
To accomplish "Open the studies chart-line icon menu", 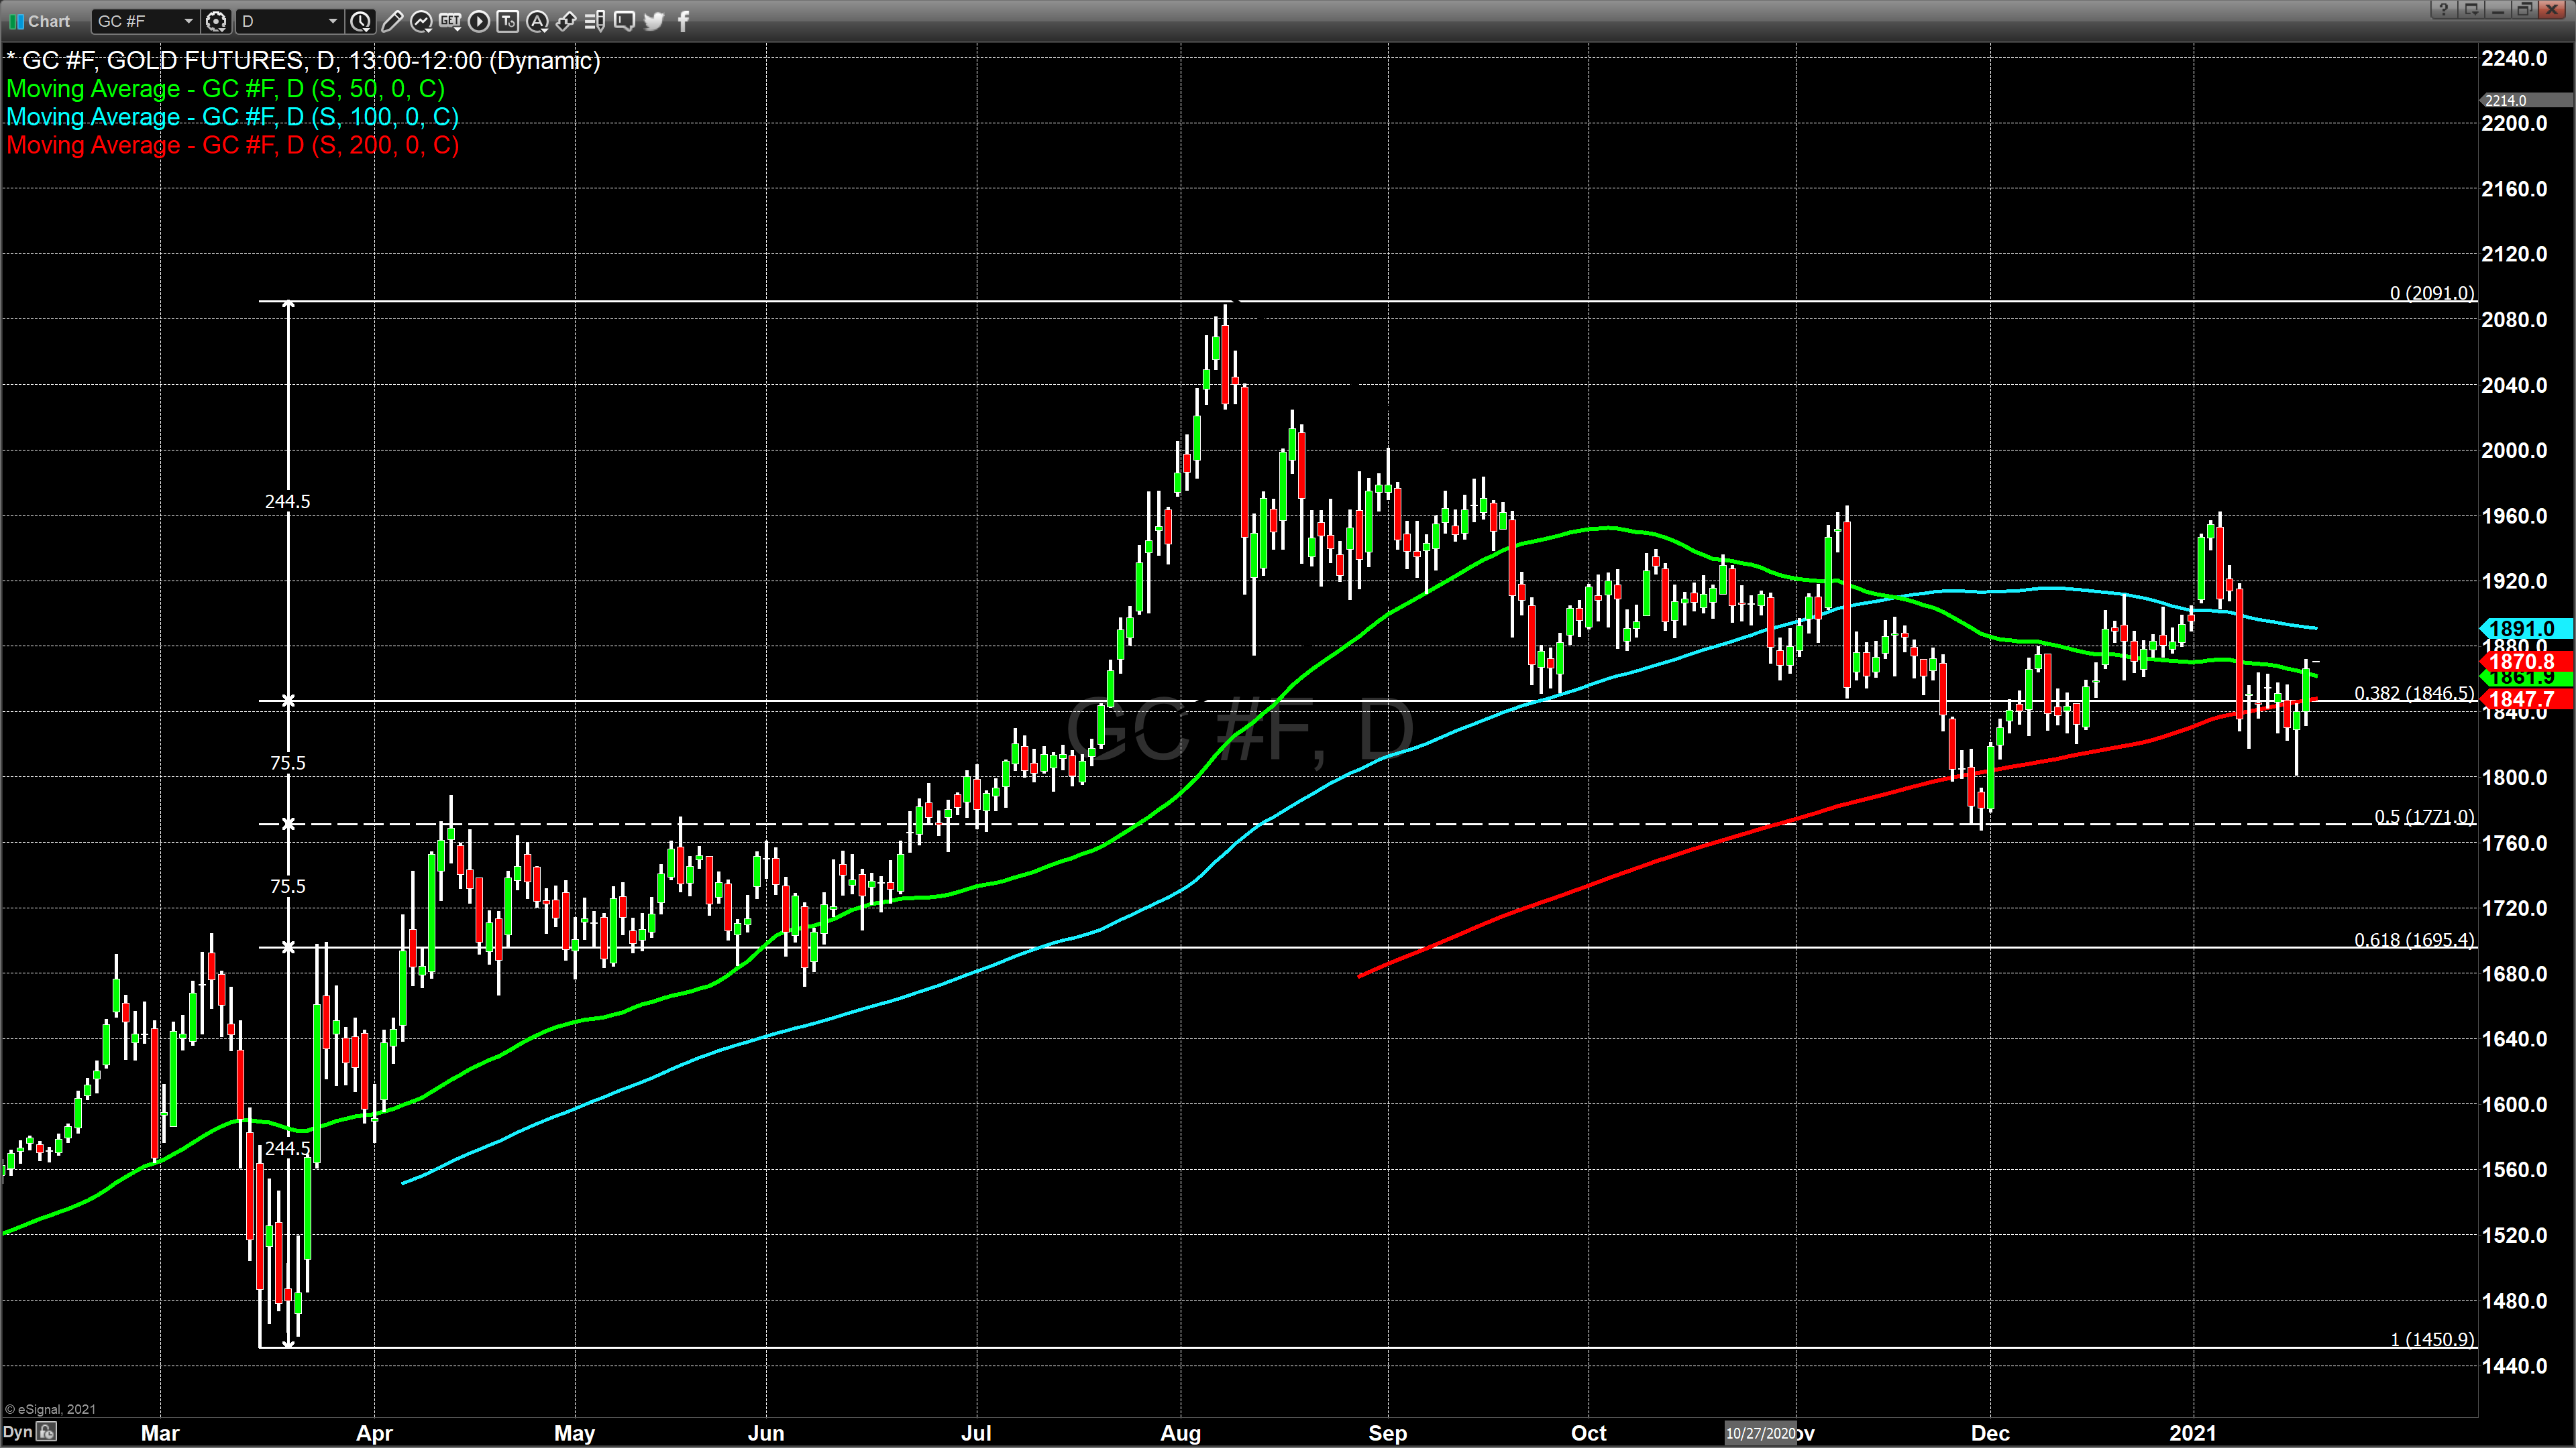I will click(x=421, y=21).
